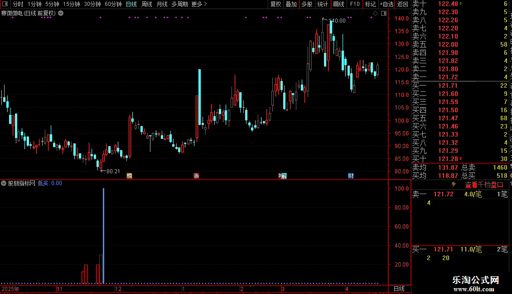Select the 1分钟 period tab
The image size is (512, 294).
(x=34, y=4)
